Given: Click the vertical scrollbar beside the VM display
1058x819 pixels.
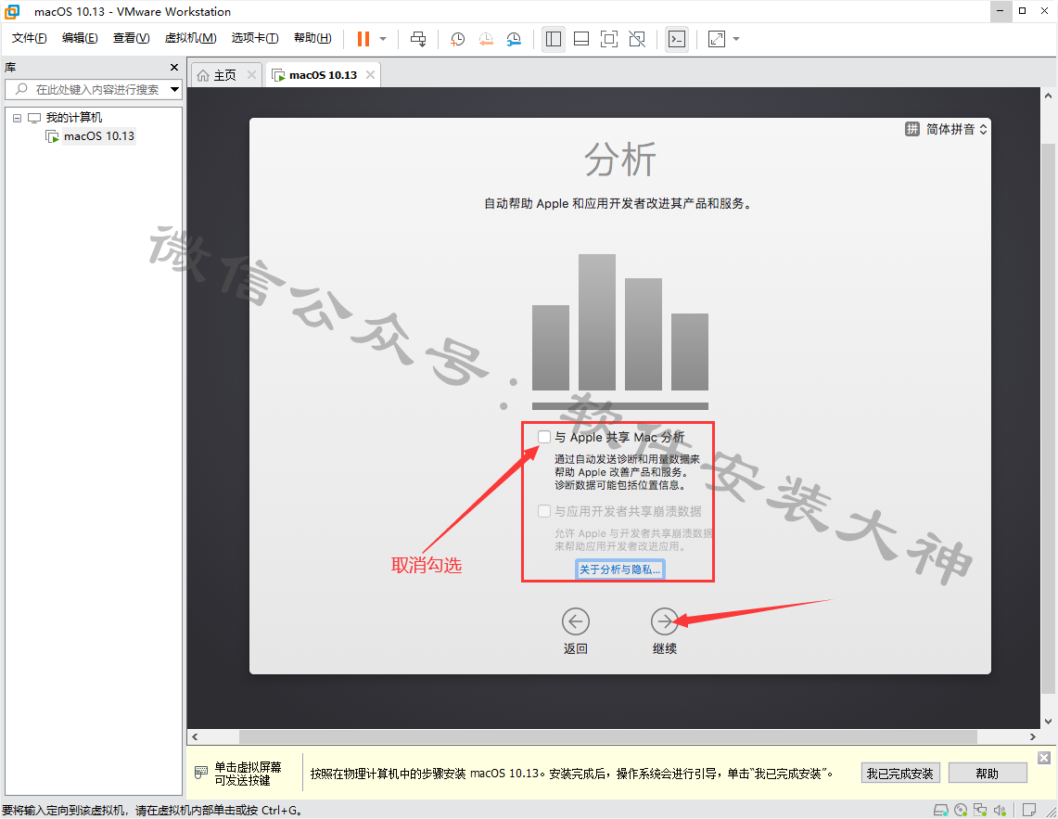Looking at the screenshot, I should pyautogui.click(x=1048, y=418).
